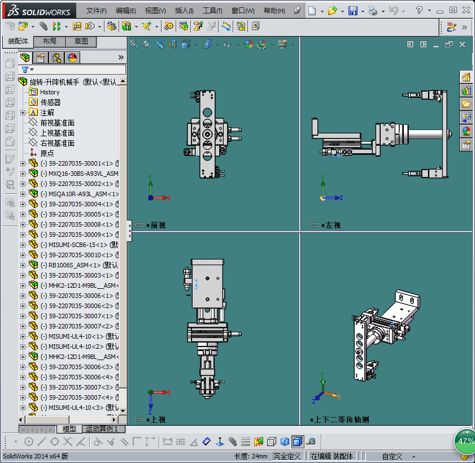Select the 运动算例1 motion study tab
The width and height of the screenshot is (475, 463).
102,429
